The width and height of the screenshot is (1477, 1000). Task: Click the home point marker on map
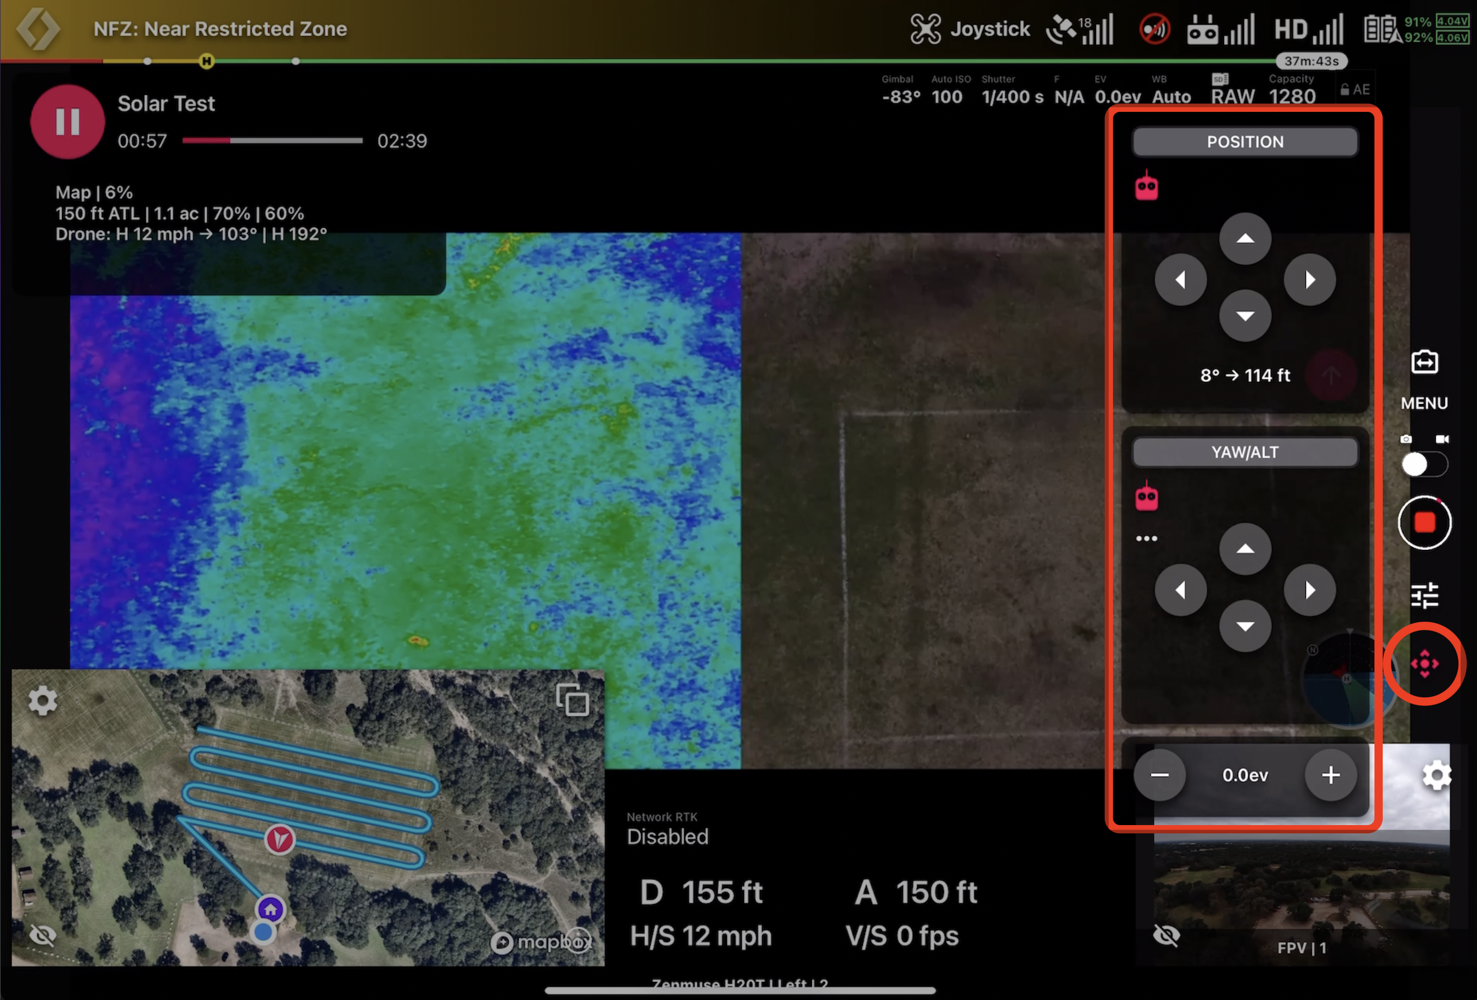270,909
